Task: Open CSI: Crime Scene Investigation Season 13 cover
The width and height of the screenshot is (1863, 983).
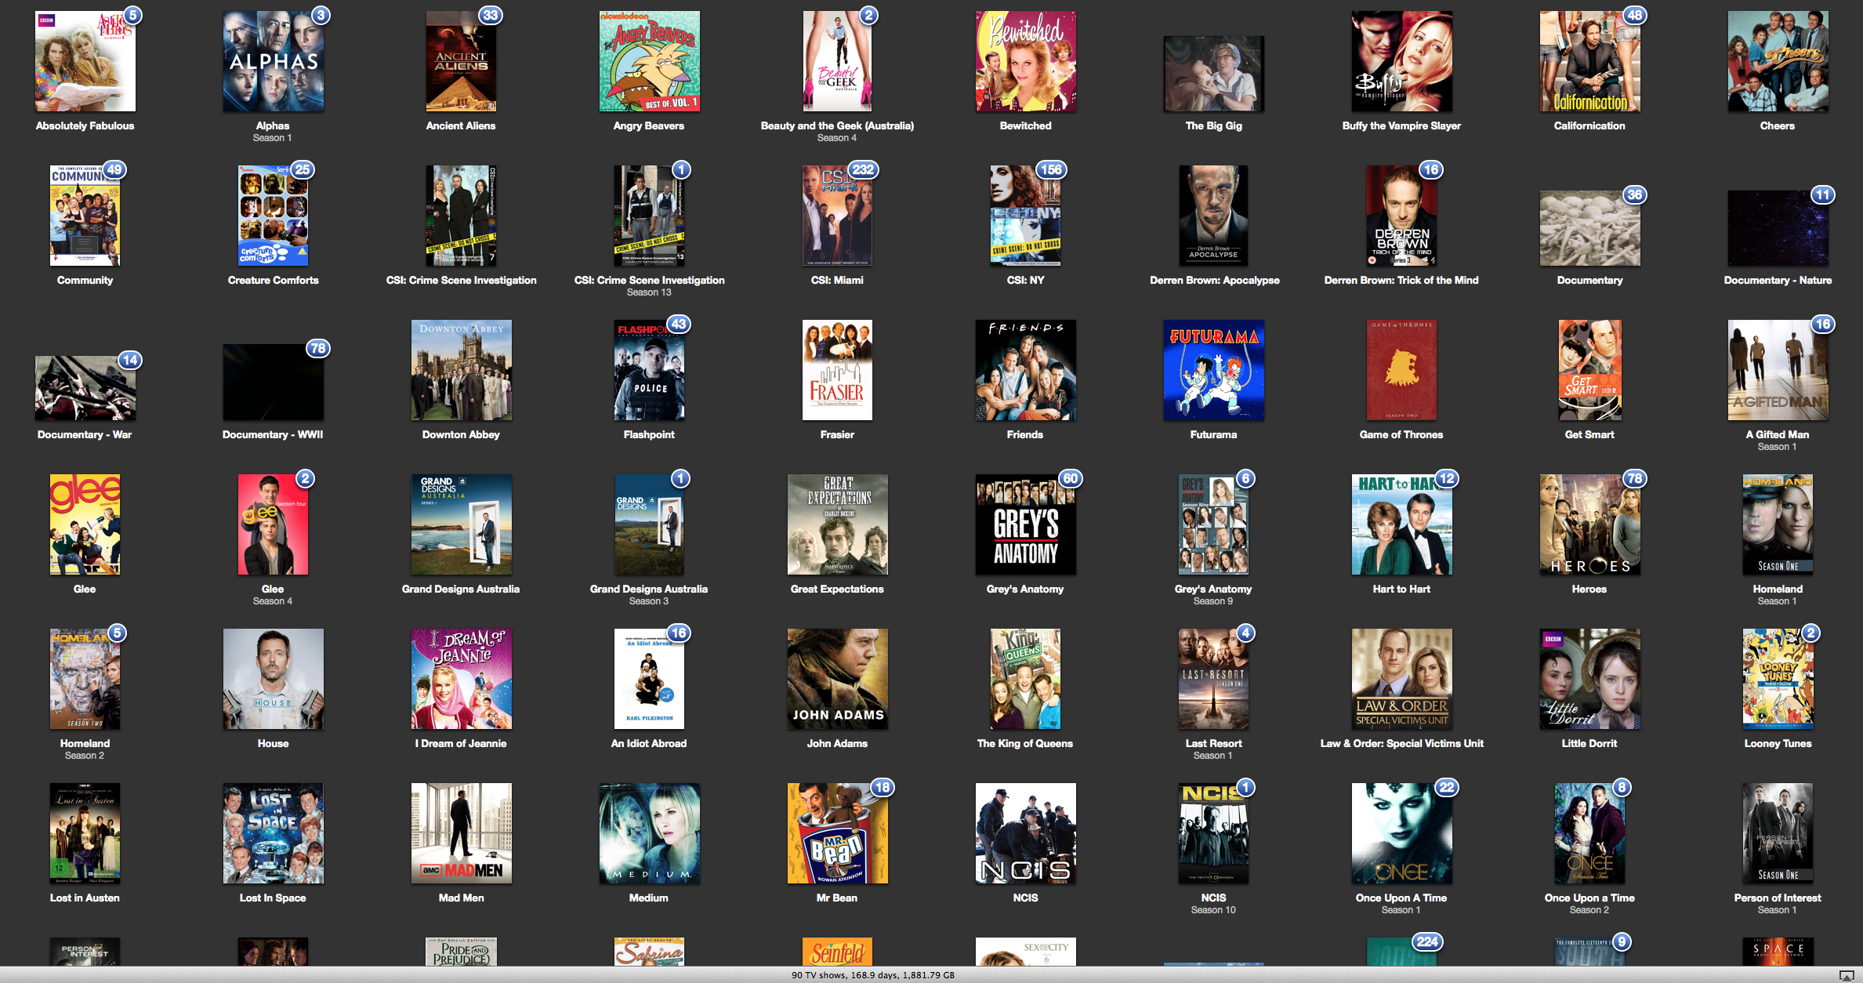Action: click(x=649, y=216)
